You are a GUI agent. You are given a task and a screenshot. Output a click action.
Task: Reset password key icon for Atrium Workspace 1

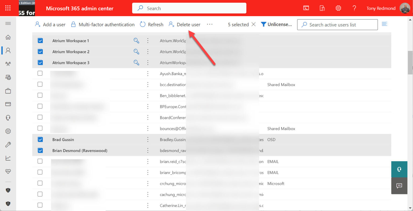tap(136, 40)
